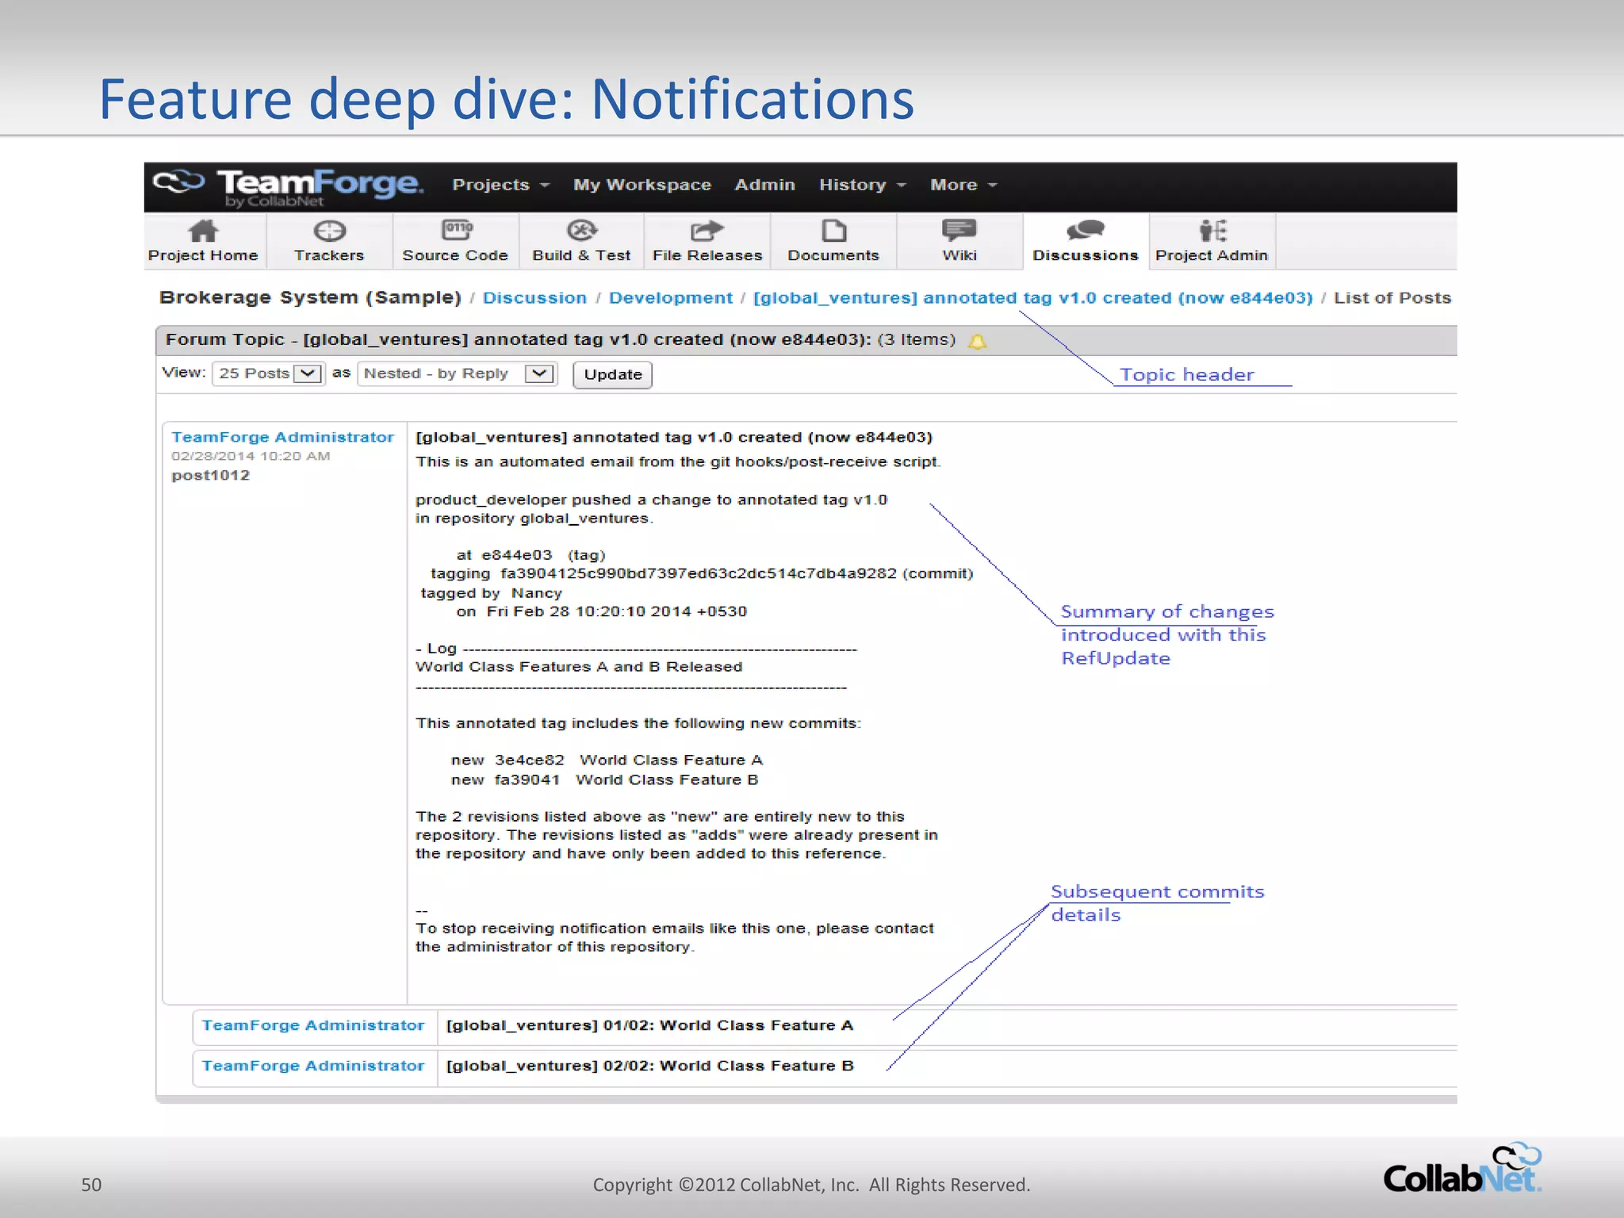Open the 25 Posts view dropdown
Screen dimensions: 1624x1218
click(269, 373)
